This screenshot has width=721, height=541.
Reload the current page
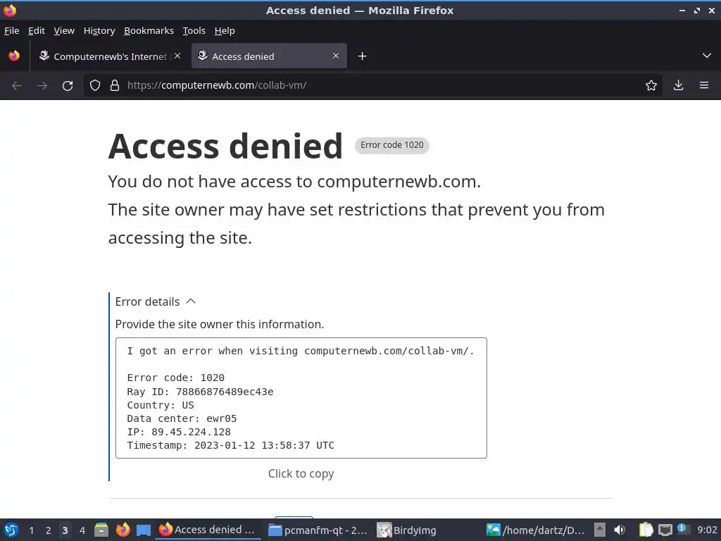(x=68, y=85)
